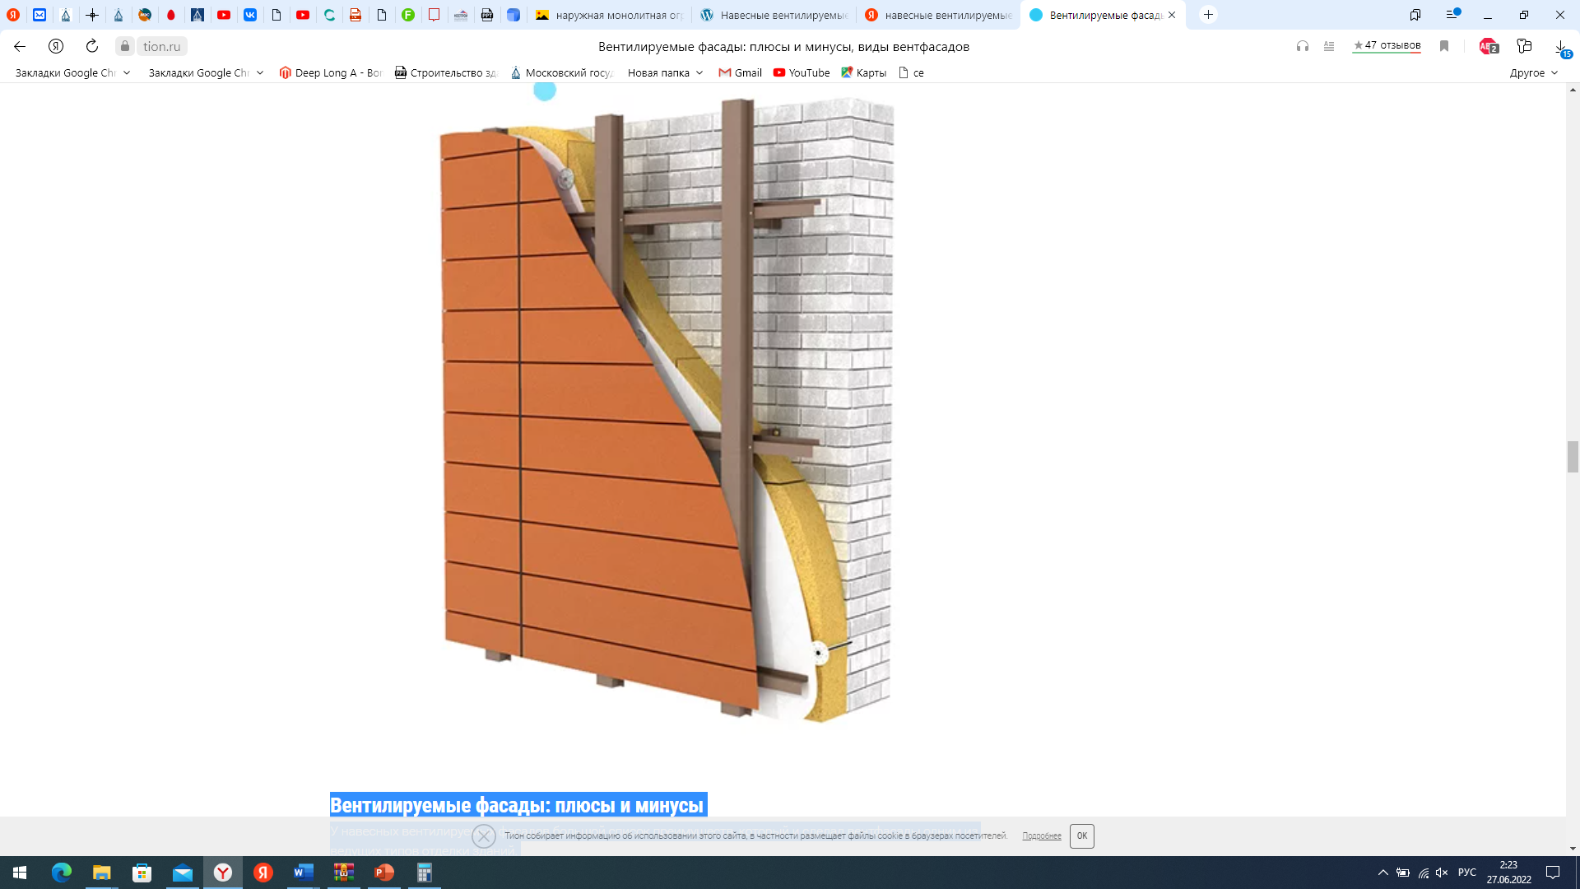
Task: Click the vertical page scrollbar thumb
Action: click(1573, 457)
